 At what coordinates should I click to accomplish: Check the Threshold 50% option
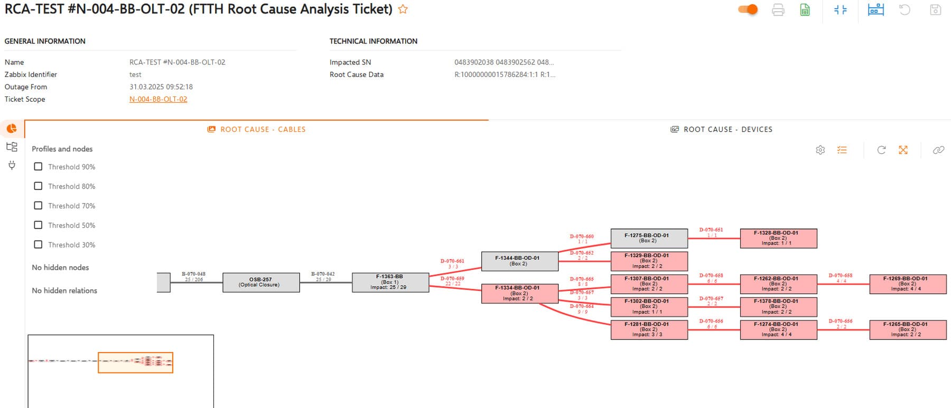click(x=38, y=225)
